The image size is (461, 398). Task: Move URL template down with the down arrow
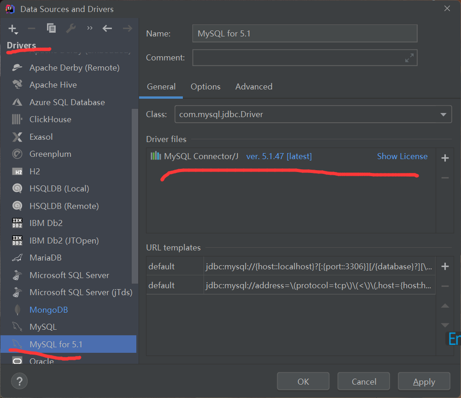pos(445,325)
